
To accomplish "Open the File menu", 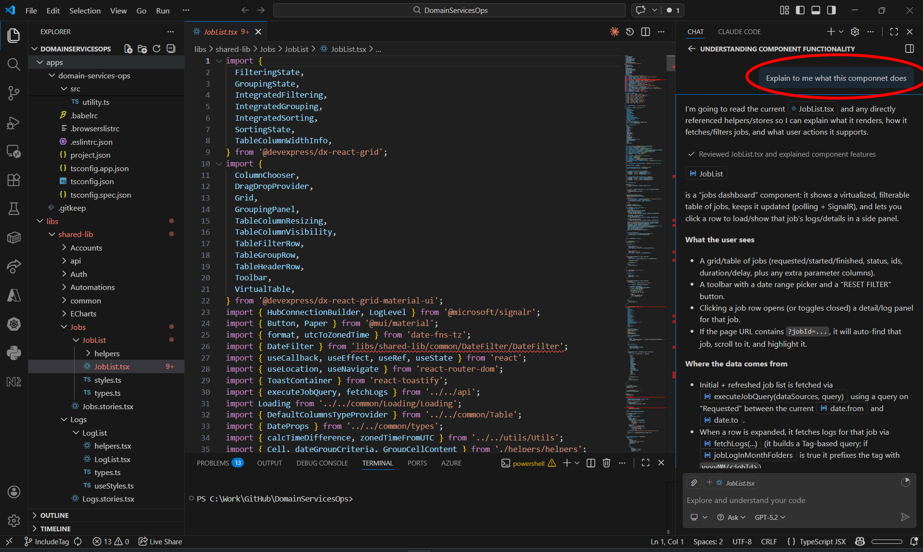I will pyautogui.click(x=31, y=10).
